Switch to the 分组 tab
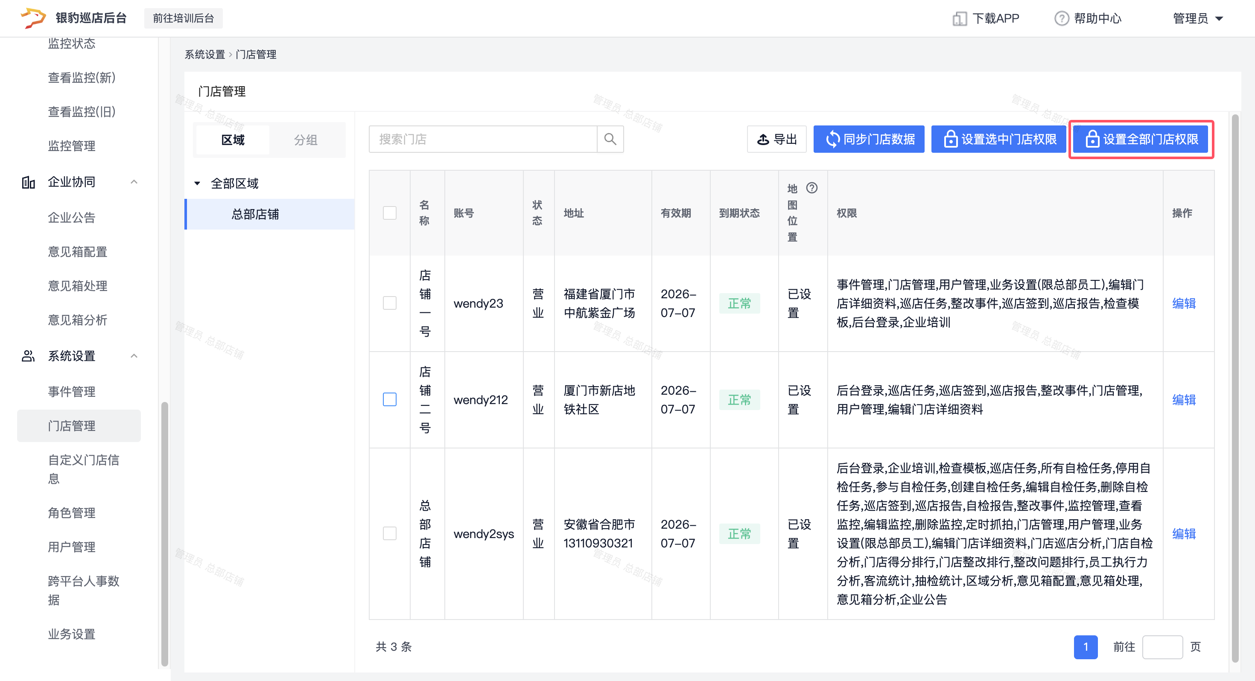 coord(306,140)
